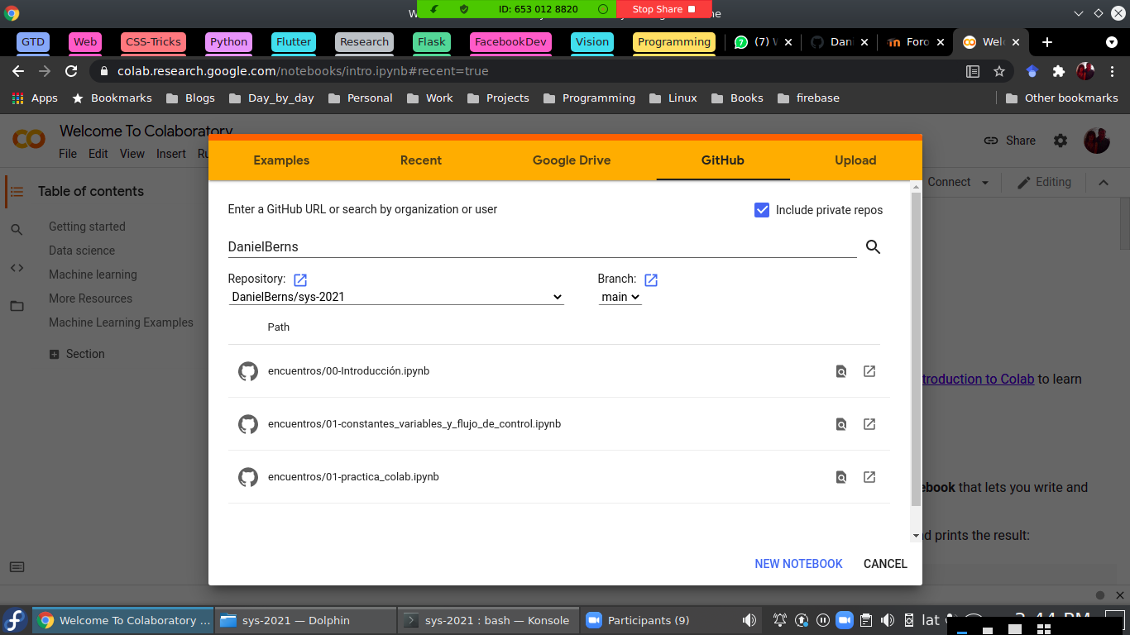Click the find-in-file icon for 01-practica_colab.ipynb
The height and width of the screenshot is (635, 1130).
[841, 477]
